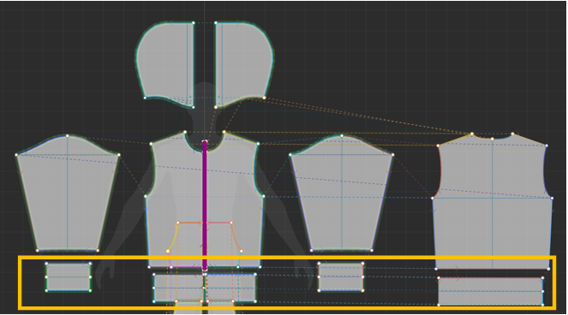Click the left armhole curve of back bodice
Screen dimensions: 568x315
click(439, 172)
